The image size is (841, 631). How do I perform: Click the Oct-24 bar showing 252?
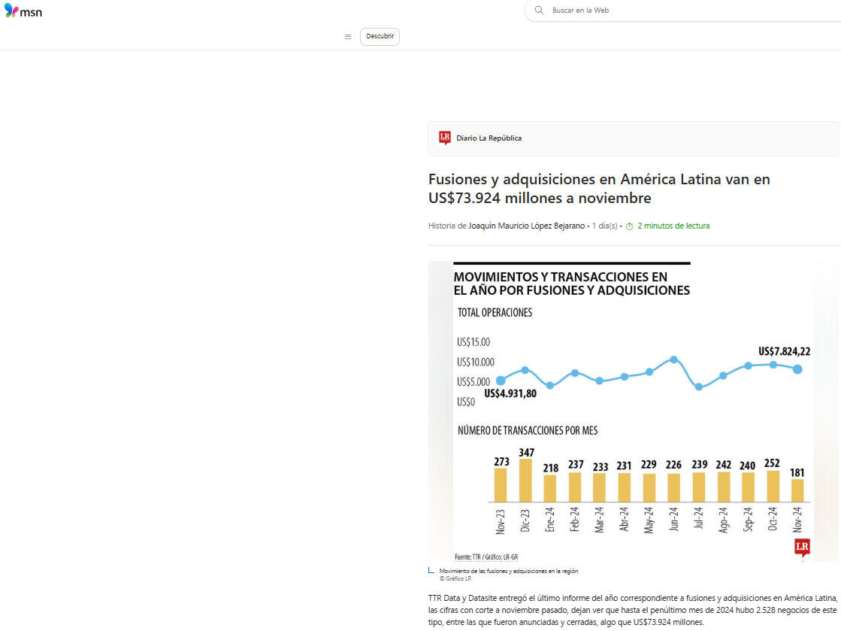773,486
